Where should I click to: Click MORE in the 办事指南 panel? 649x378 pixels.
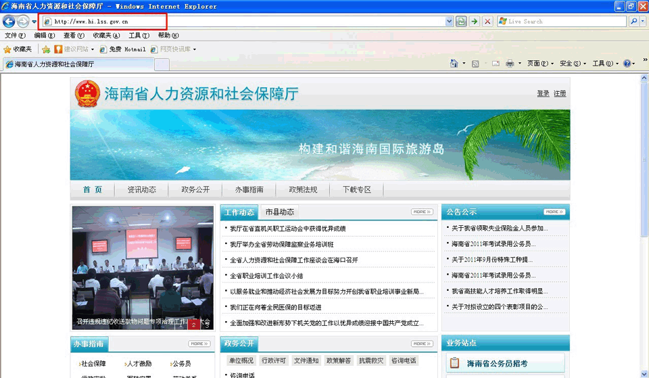coord(199,344)
